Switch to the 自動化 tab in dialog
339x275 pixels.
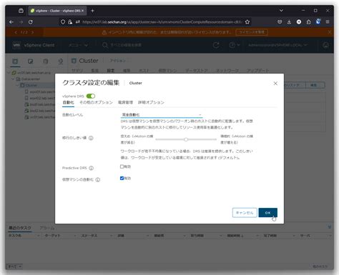point(68,102)
